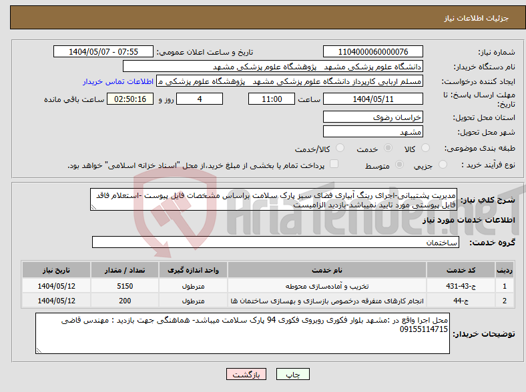
Task: Click the ساختمان service group field
Action: (275, 243)
